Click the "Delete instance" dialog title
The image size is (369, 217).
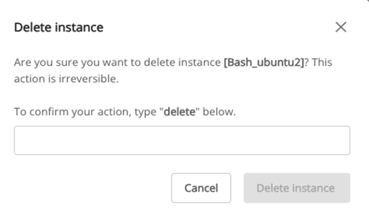point(59,27)
